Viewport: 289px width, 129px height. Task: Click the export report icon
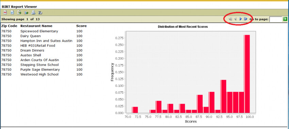[x=26, y=13]
